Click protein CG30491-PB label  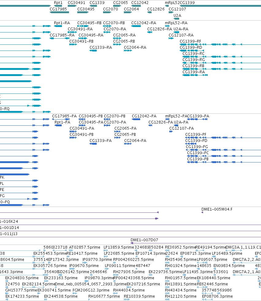tap(82, 135)
